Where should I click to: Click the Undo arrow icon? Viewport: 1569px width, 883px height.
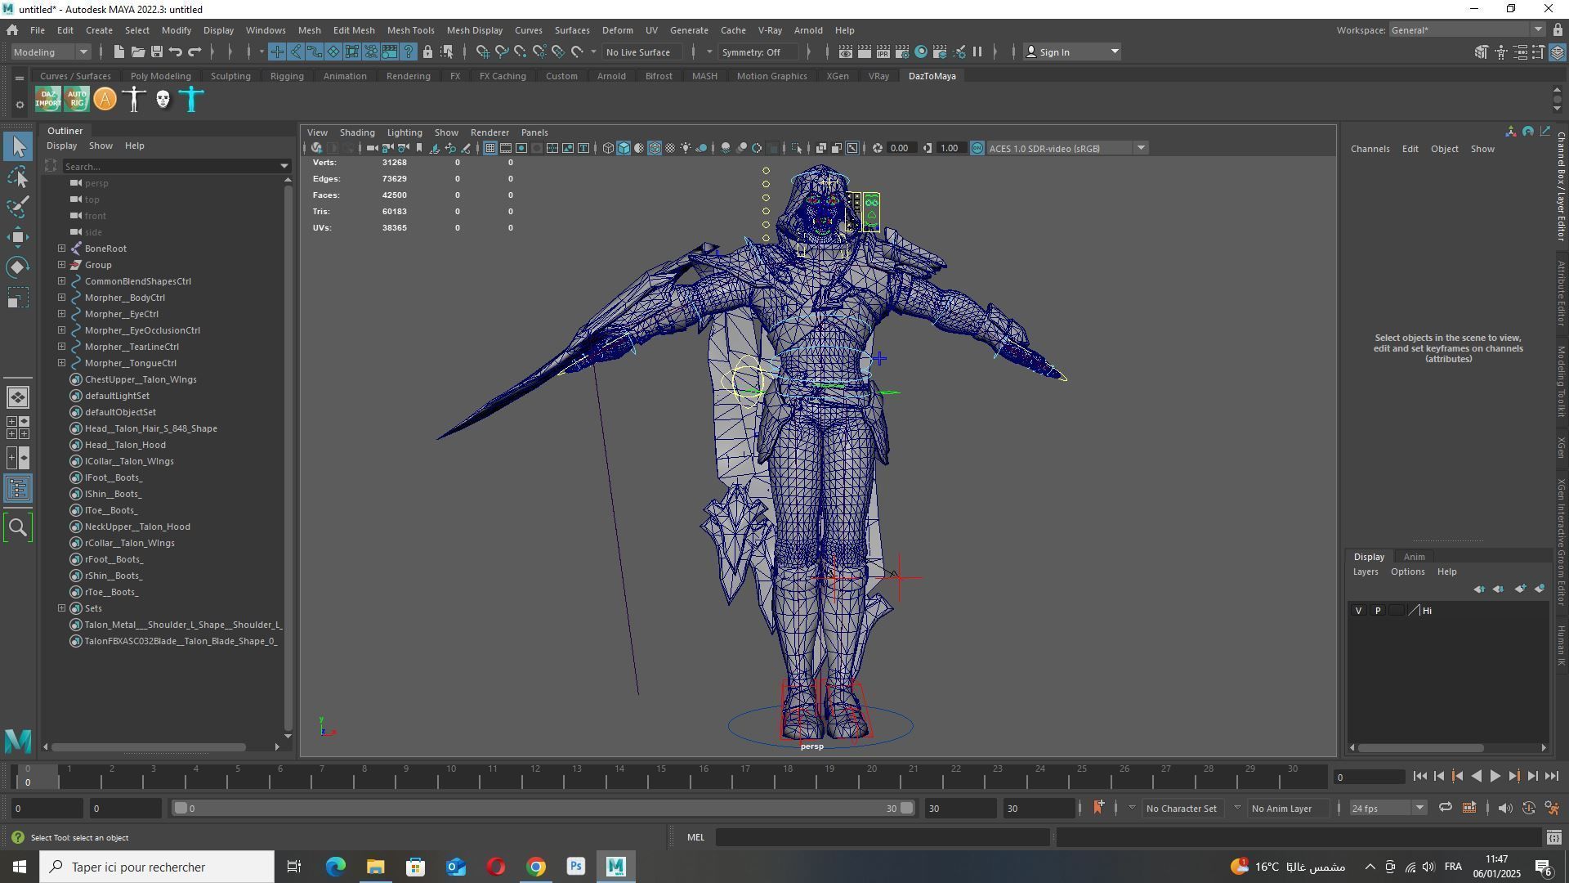tap(175, 52)
